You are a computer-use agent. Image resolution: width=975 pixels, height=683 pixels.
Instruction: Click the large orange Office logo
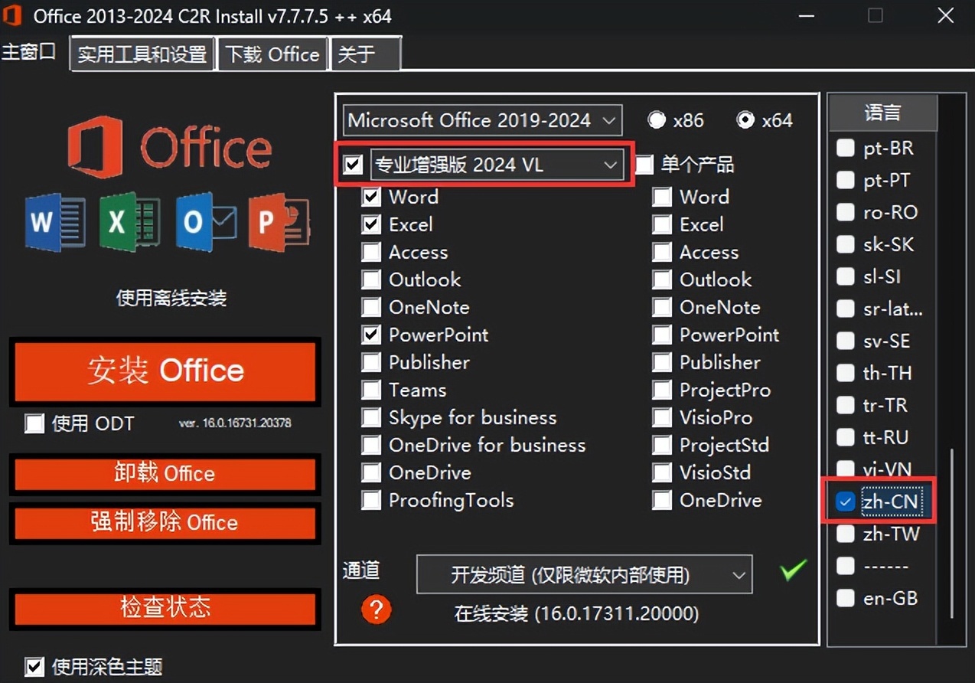tap(170, 147)
